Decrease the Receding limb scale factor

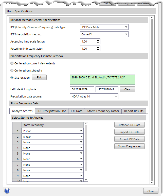click(98, 50)
